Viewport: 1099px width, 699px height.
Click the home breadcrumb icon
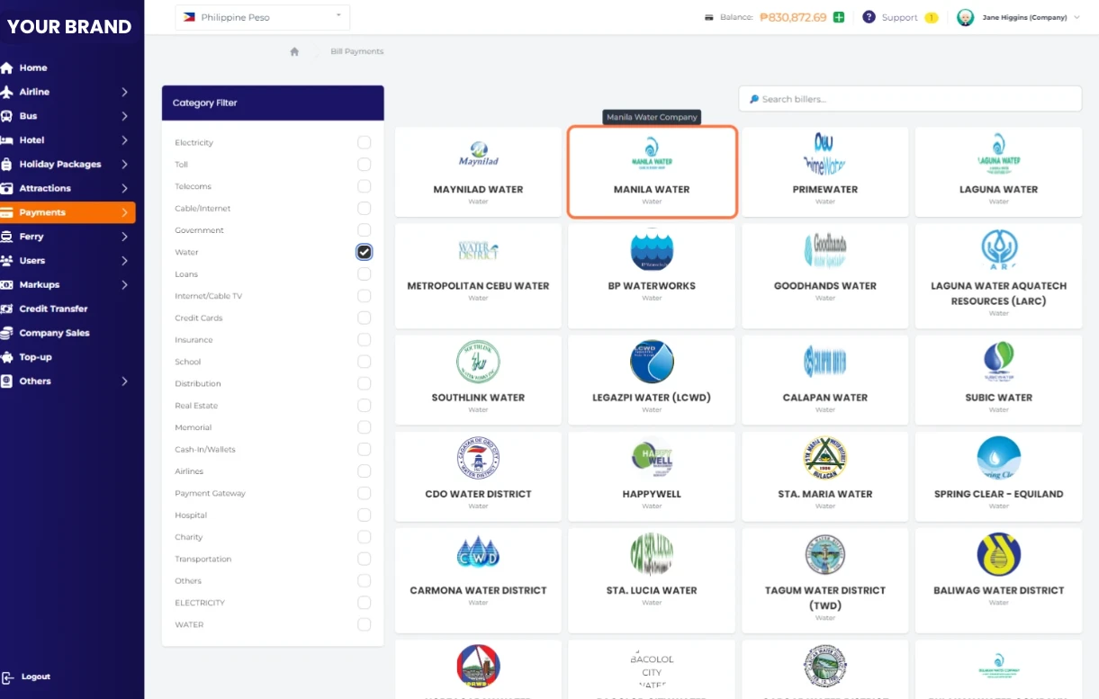coord(294,52)
